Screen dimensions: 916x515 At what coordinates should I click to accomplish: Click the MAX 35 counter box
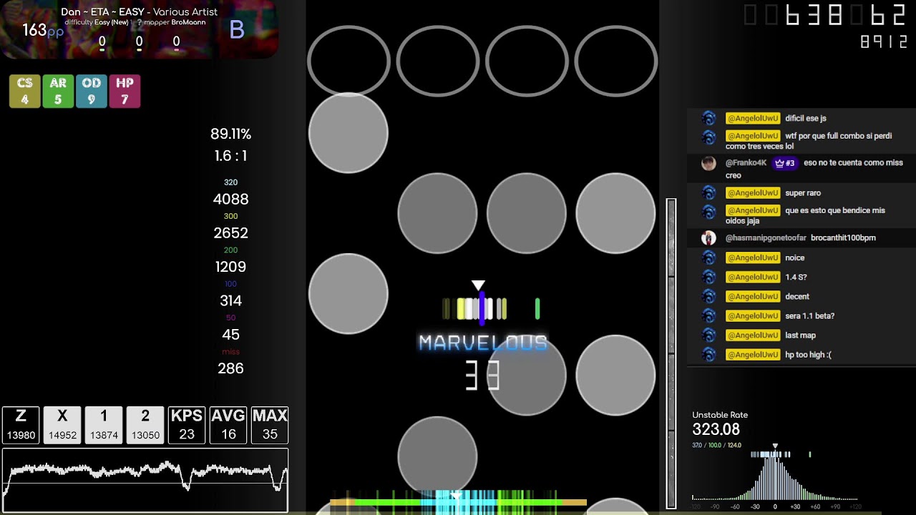click(x=270, y=425)
